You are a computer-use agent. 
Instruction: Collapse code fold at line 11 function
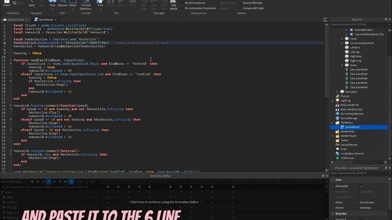coord(10,60)
